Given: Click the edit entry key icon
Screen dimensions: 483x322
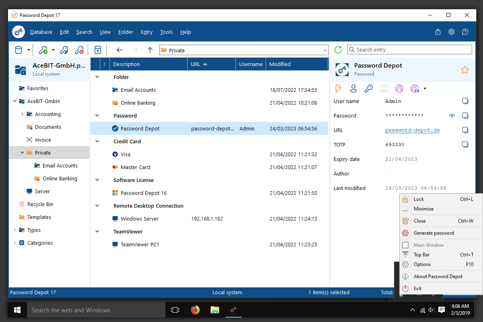Looking at the screenshot, I should (x=64, y=50).
